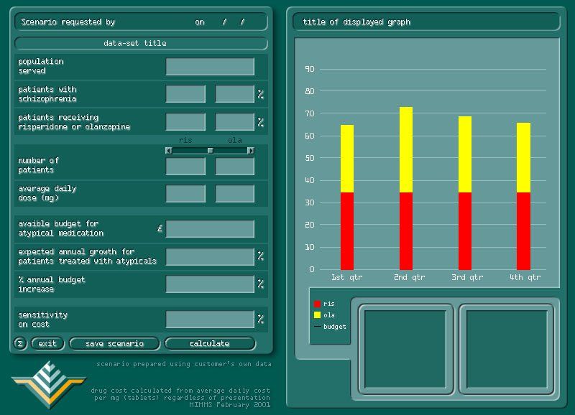Click the sigma summary icon button
575x415 pixels.
point(20,344)
